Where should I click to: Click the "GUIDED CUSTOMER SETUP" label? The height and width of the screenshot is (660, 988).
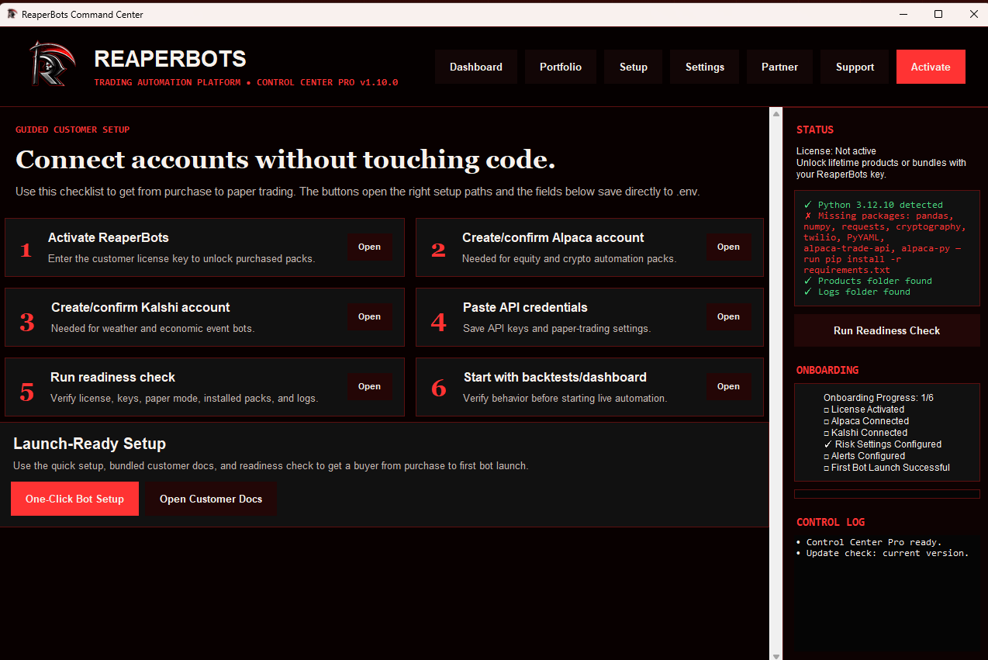point(73,130)
